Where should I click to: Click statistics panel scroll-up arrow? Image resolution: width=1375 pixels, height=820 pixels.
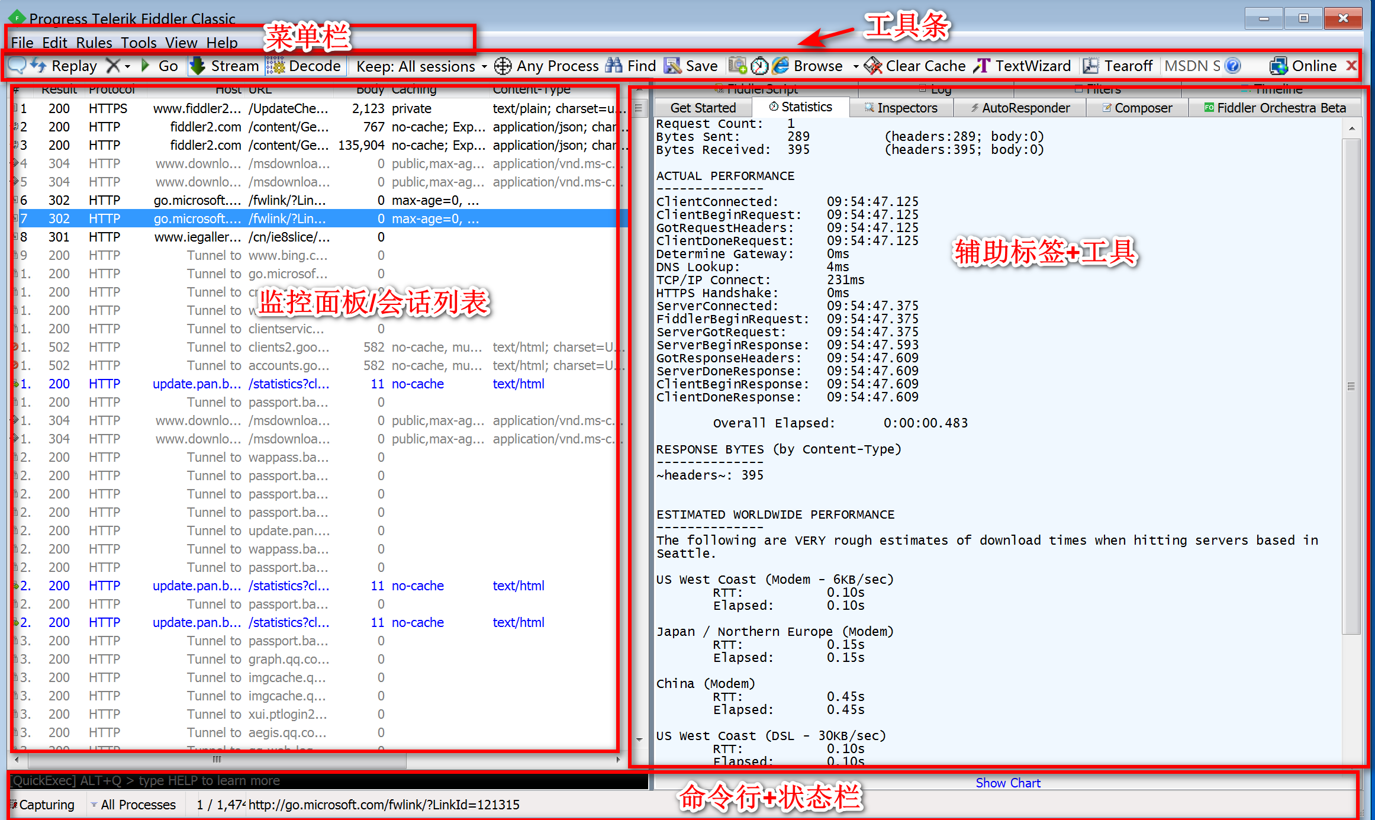[1351, 128]
